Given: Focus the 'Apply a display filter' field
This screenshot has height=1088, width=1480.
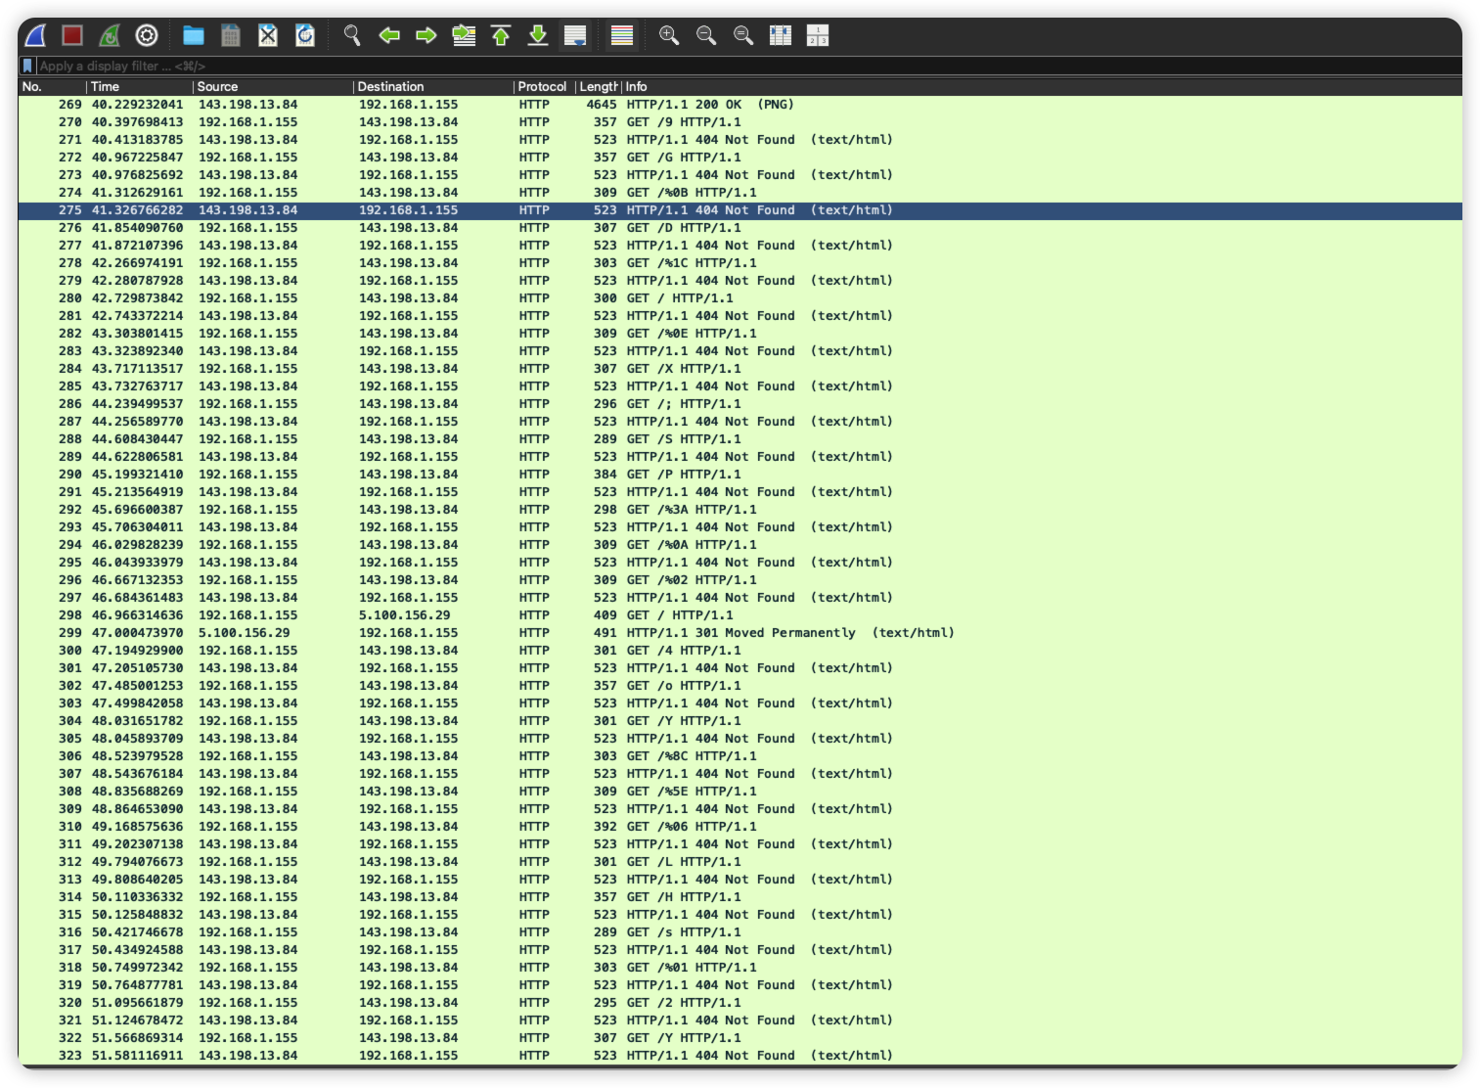Looking at the screenshot, I should click(x=748, y=66).
